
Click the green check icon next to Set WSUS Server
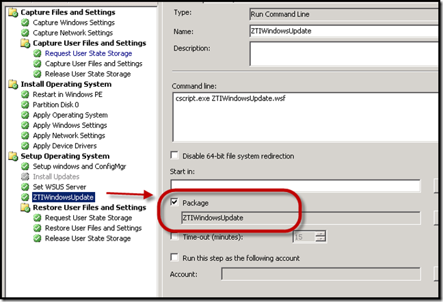(25, 187)
